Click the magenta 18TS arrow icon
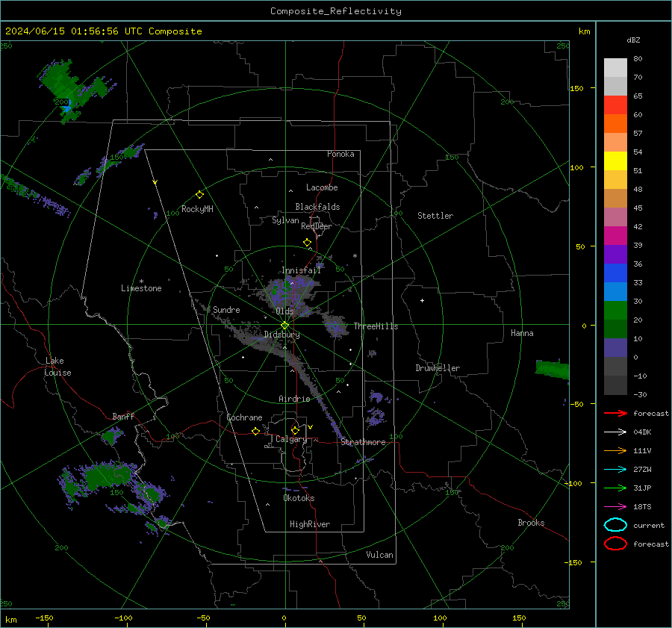672x628 pixels. coord(615,507)
